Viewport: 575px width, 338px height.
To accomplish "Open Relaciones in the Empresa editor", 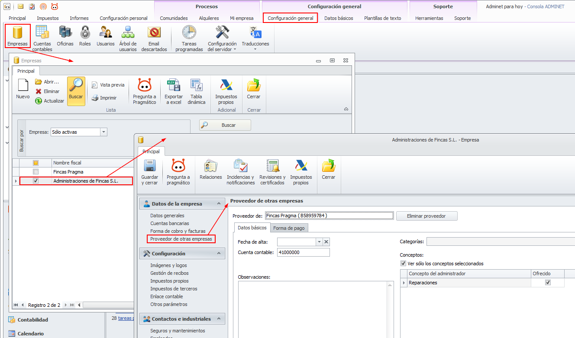I will [211, 170].
